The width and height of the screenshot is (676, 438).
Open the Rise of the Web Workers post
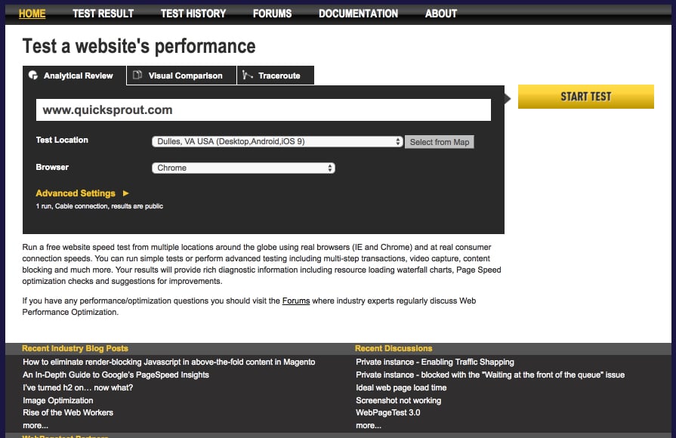point(68,412)
